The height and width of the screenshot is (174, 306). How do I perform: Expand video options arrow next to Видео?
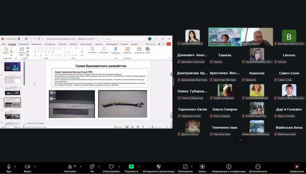click(35, 167)
